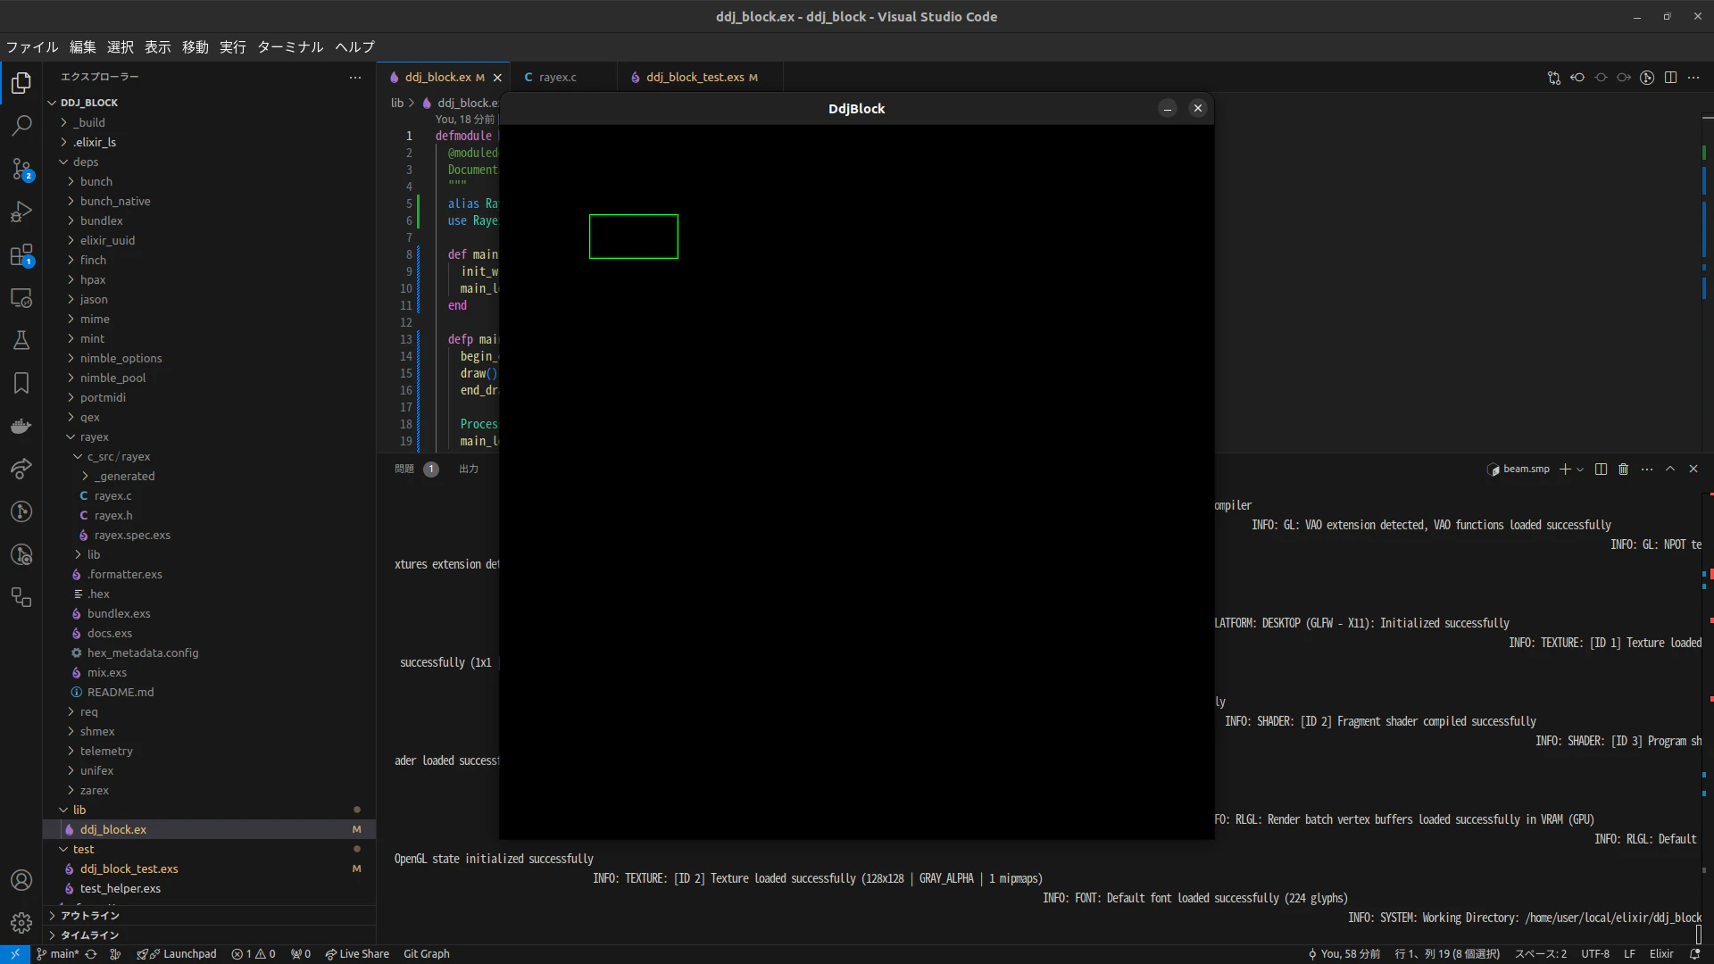This screenshot has width=1714, height=964.
Task: Open rayex.spec.exs in explorer
Action: 132,535
